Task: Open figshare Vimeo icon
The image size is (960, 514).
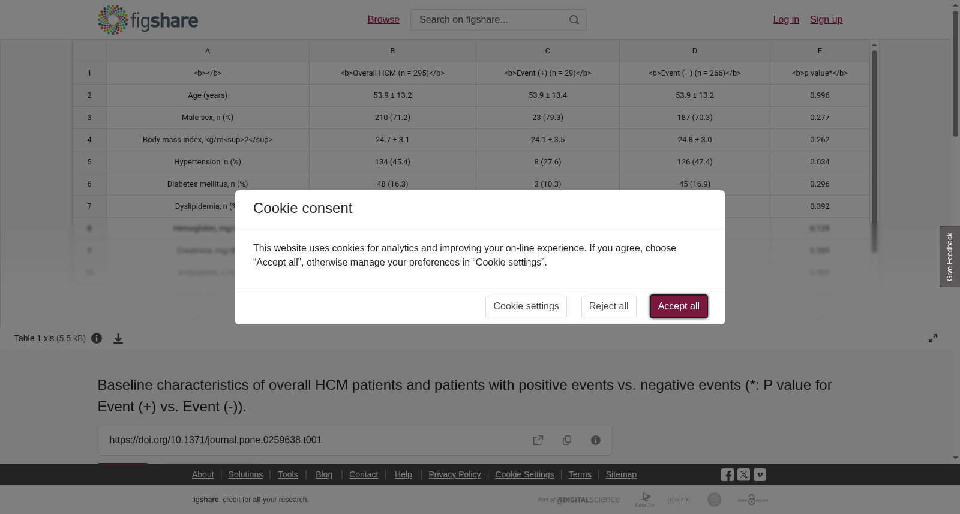Action: tap(760, 474)
